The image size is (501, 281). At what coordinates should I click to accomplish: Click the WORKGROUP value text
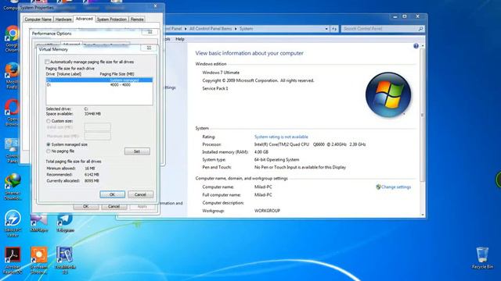pos(267,211)
